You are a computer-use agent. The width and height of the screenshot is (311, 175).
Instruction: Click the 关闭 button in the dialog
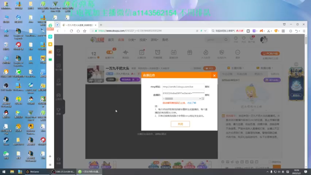(180, 124)
